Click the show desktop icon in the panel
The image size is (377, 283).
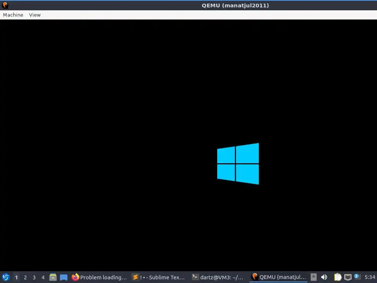click(x=64, y=277)
